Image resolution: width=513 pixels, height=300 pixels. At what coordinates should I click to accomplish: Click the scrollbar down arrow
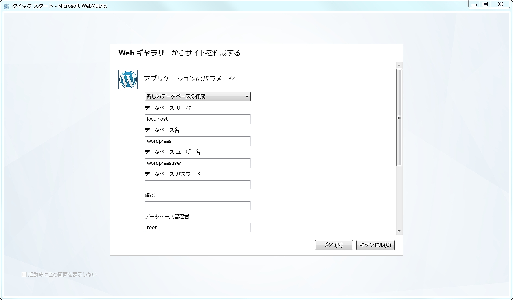398,230
